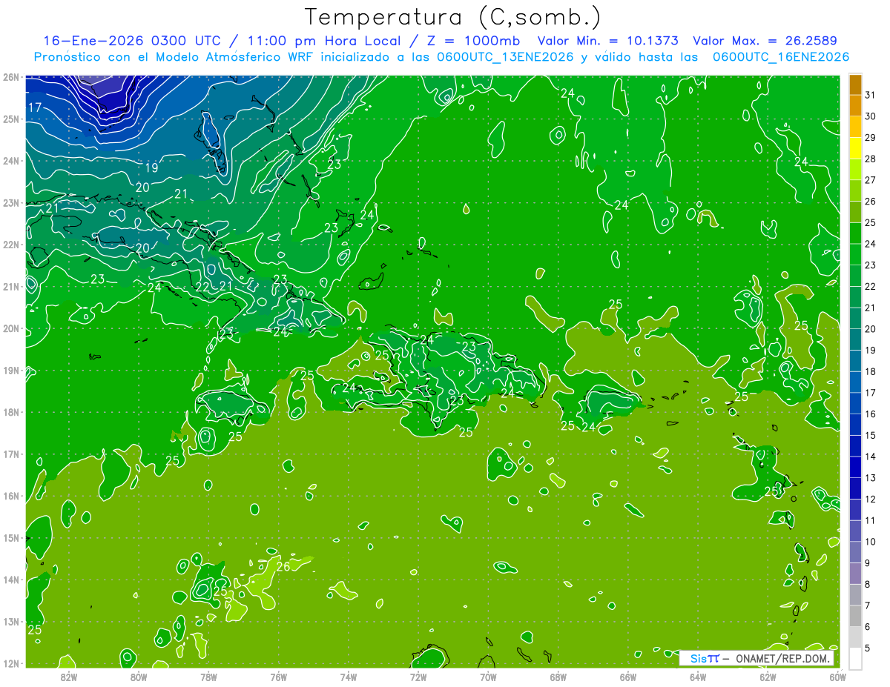The width and height of the screenshot is (890, 687).
Task: Click the 19N latitude axis label
Action: tap(10, 370)
